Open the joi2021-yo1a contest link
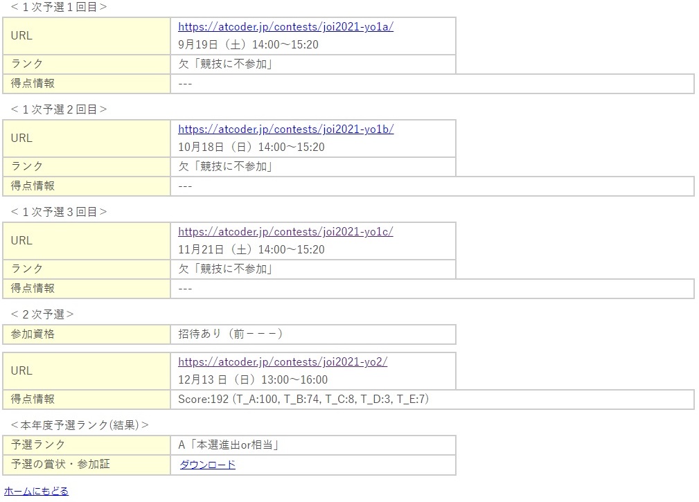Viewport: 699px width, 502px height. pyautogui.click(x=285, y=26)
